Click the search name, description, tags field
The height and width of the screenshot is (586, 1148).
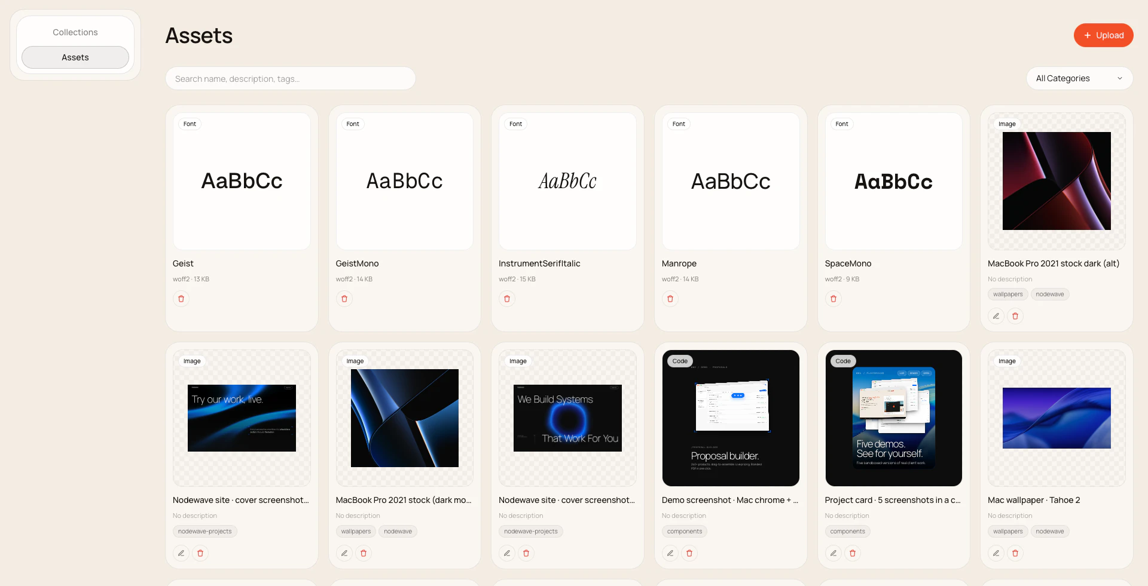pos(290,78)
